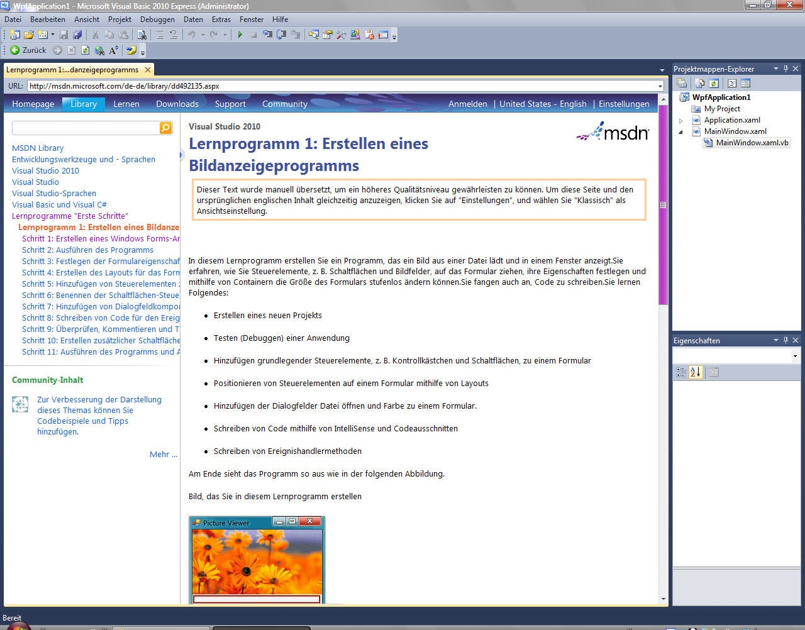Click the Properties icon in Projektmappen-Explorer toolbar

[682, 83]
